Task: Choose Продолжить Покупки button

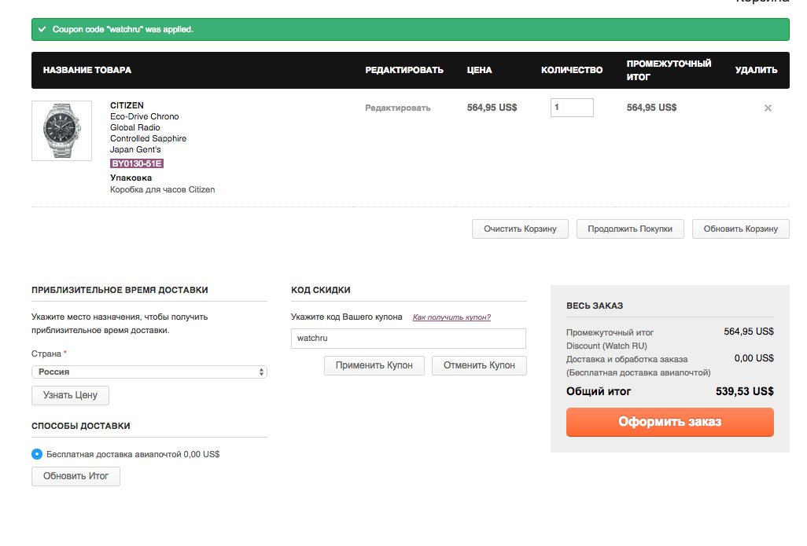Action: click(x=630, y=229)
